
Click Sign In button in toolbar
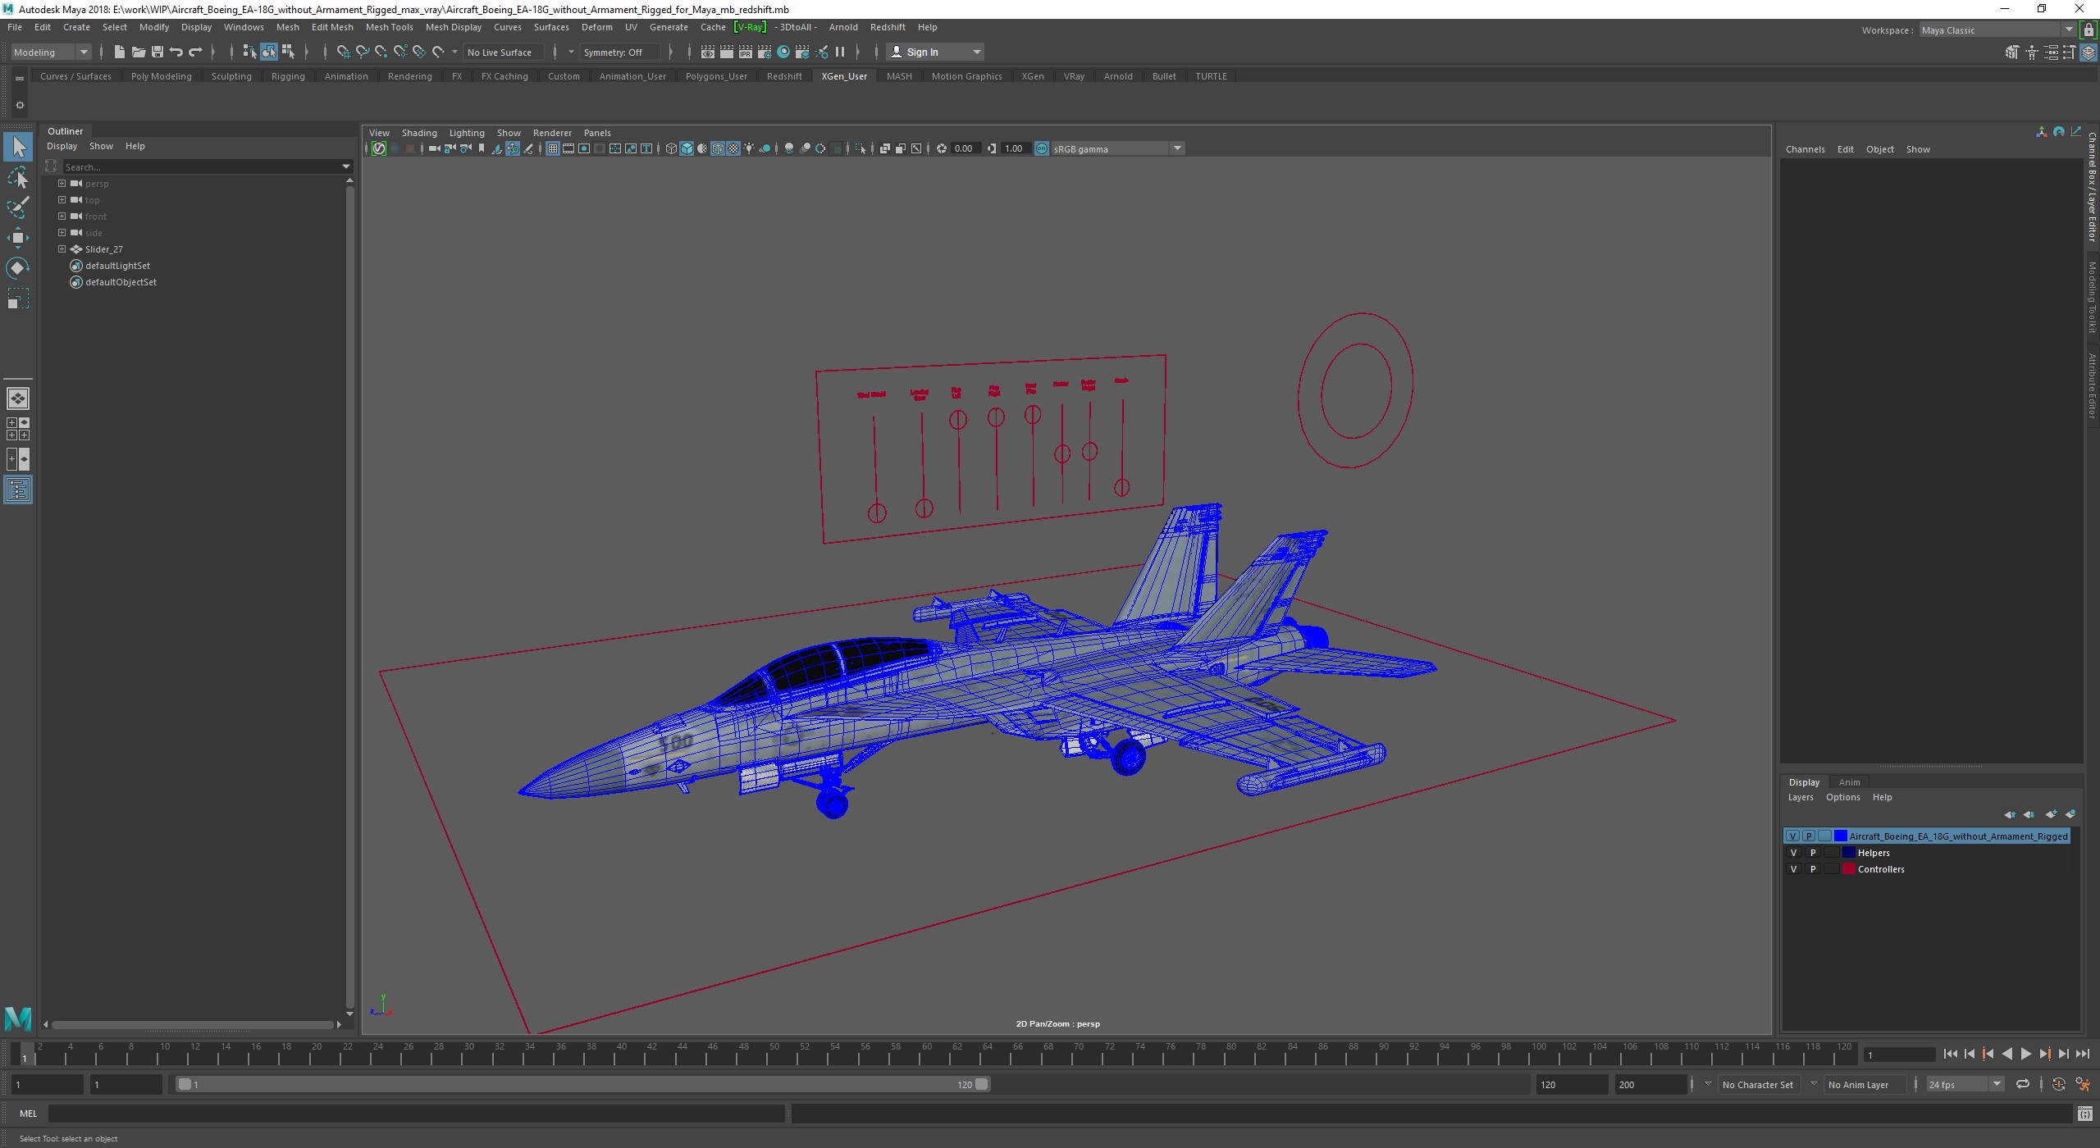click(x=926, y=52)
